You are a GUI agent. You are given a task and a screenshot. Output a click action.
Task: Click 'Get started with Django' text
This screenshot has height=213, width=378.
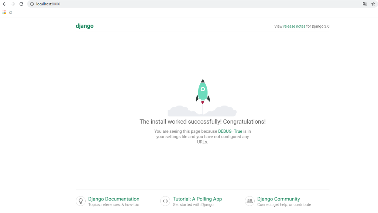(193, 205)
